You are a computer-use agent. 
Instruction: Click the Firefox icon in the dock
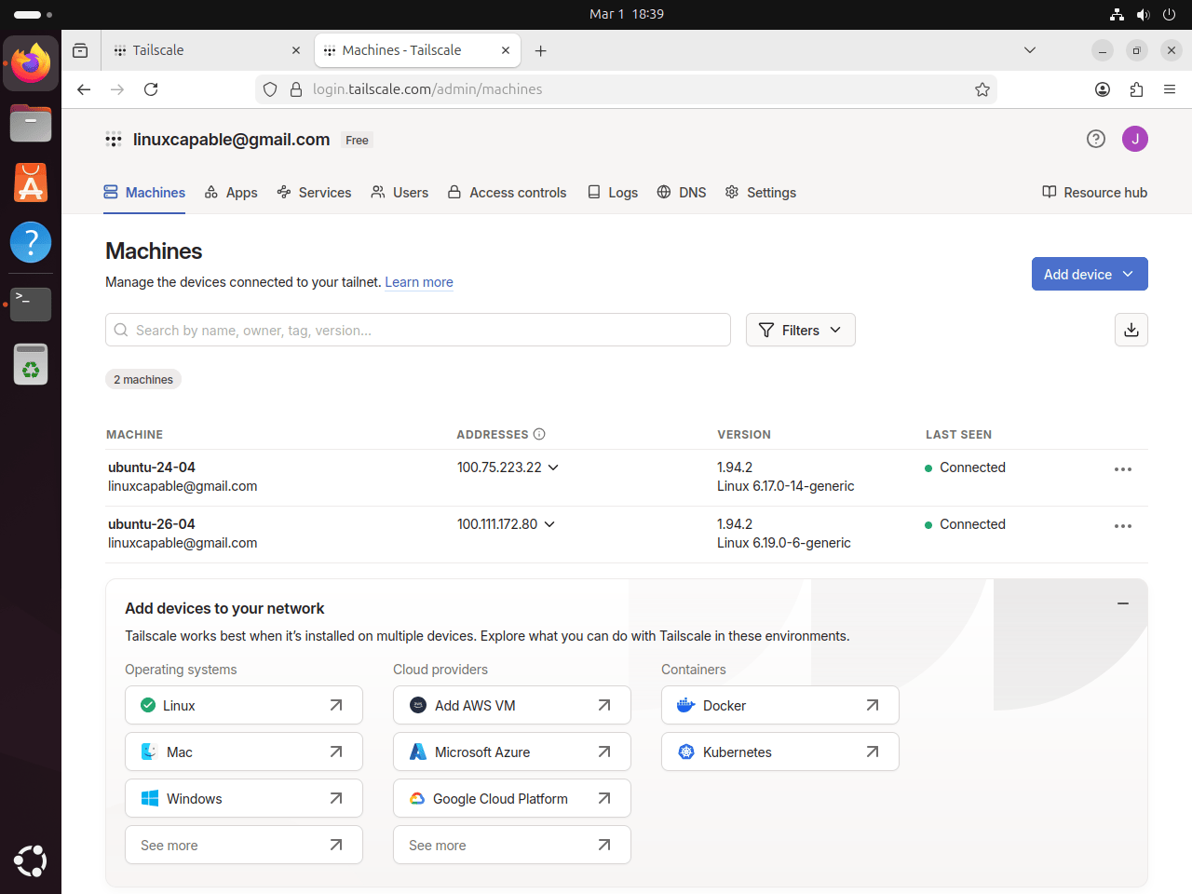(x=31, y=63)
